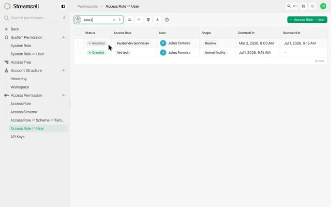This screenshot has height=207, width=331.
Task: Click Jules Ferreira avatar in Granted row
Action: (163, 52)
